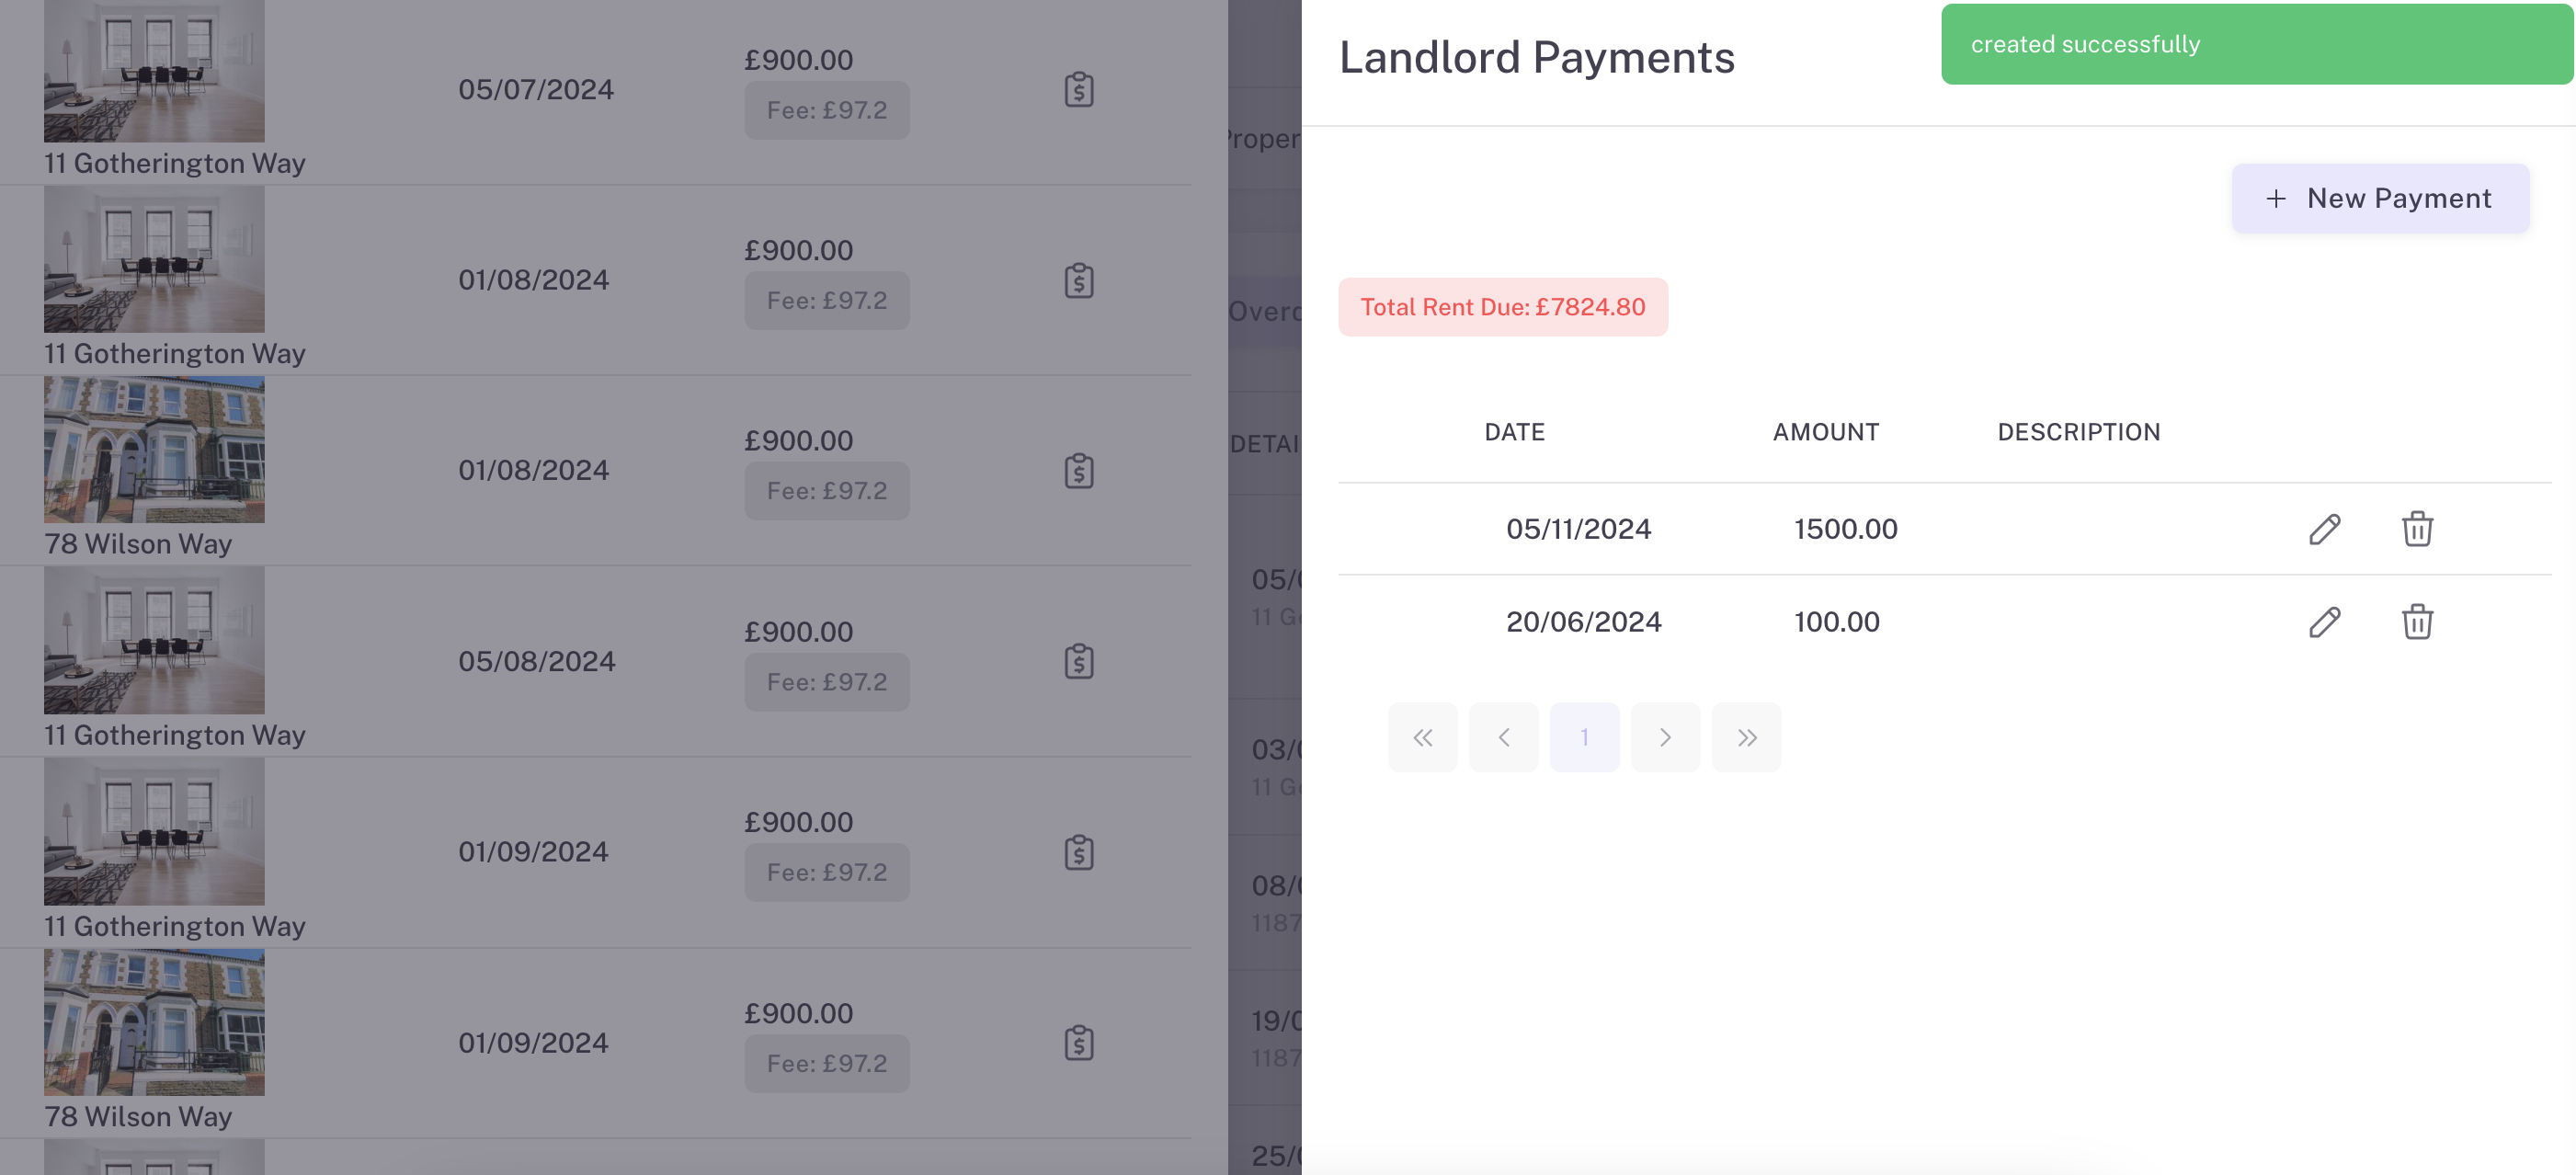Click the Fee: £97.2 badge for 01/09/2024 Gotherington
Screen dimensions: 2576x1175
826,872
